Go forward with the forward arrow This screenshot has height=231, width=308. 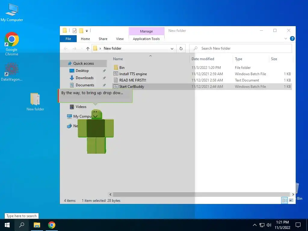pos(75,48)
